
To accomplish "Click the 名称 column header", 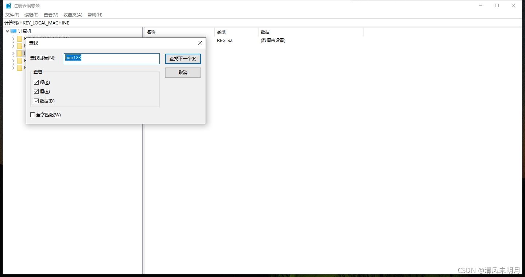I will point(179,32).
